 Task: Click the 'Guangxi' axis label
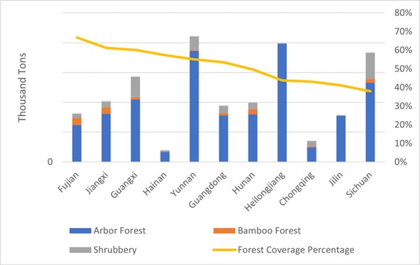click(125, 185)
